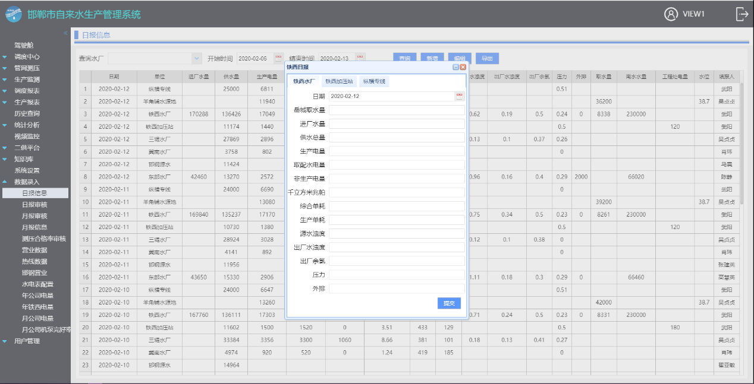This screenshot has width=754, height=384.
Task: Switch to the 铁西加压站 tab
Action: pos(339,81)
